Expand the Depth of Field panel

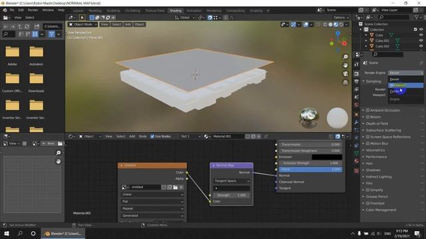click(377, 123)
